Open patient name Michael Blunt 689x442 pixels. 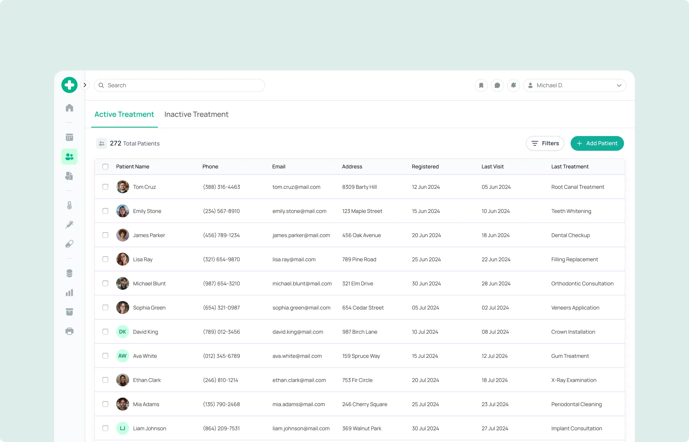[149, 284]
